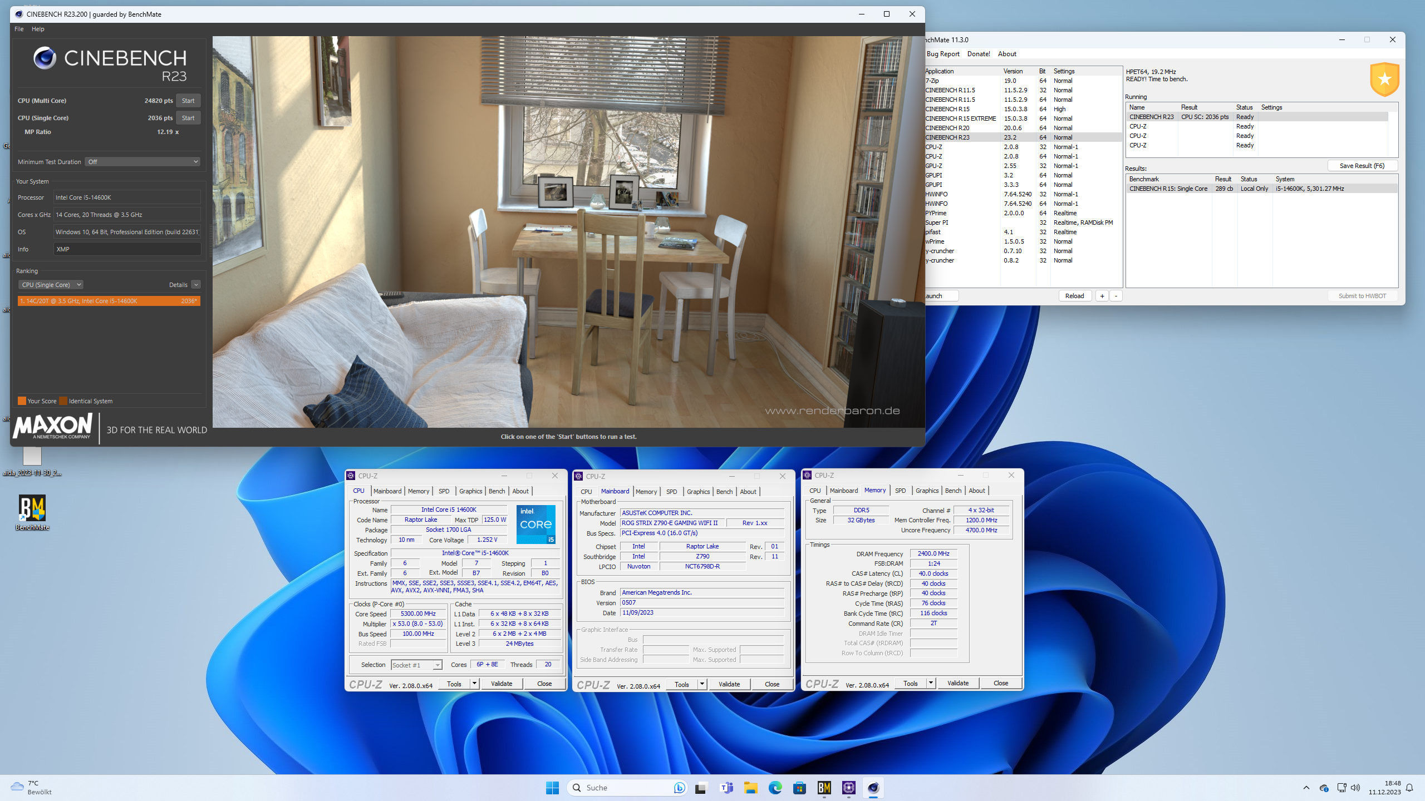This screenshot has width=1425, height=801.
Task: Launch BenchMate from the taskbar
Action: 824,788
